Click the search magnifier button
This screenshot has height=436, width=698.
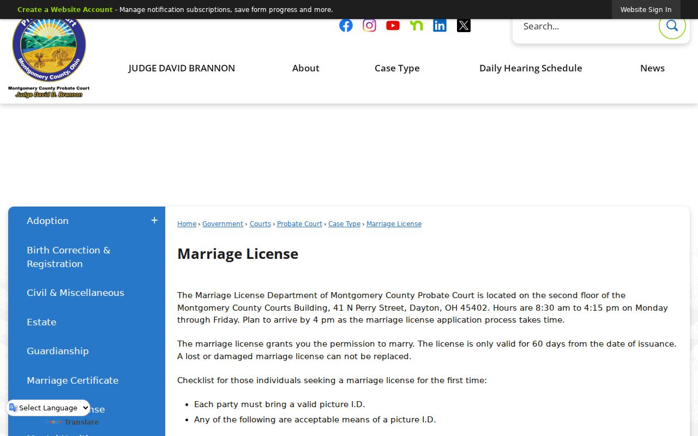point(672,26)
